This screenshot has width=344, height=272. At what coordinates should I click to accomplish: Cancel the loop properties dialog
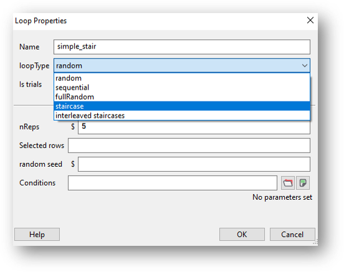[292, 234]
